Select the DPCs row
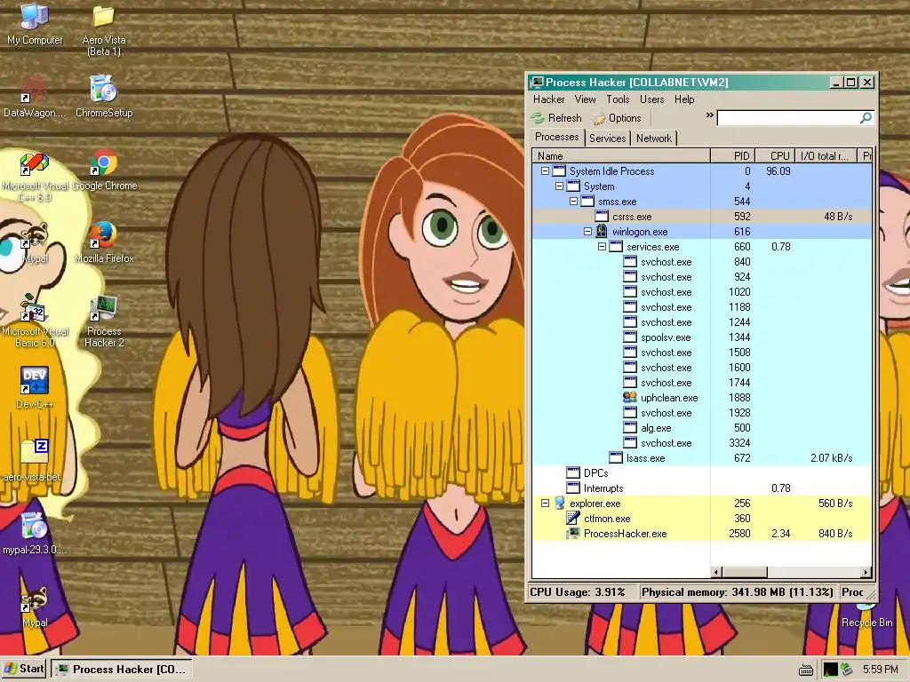This screenshot has width=910, height=682. 702,472
